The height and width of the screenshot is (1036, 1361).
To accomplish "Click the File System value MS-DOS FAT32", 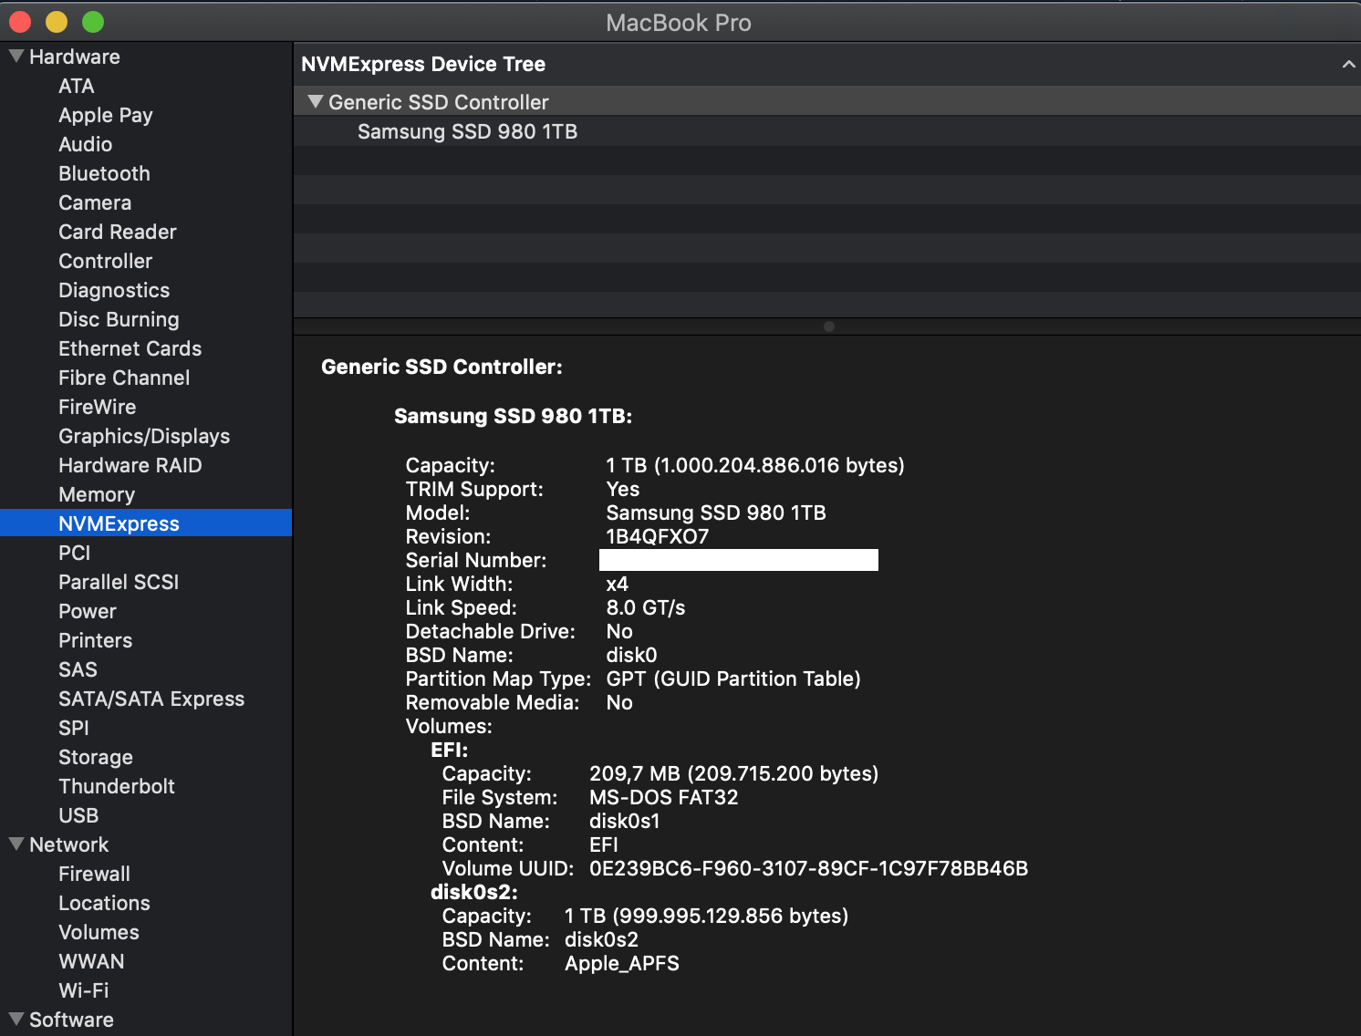I will (x=664, y=797).
